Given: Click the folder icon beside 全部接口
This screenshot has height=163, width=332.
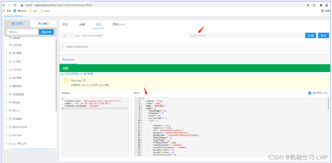Looking at the screenshot, I should pos(10,38).
